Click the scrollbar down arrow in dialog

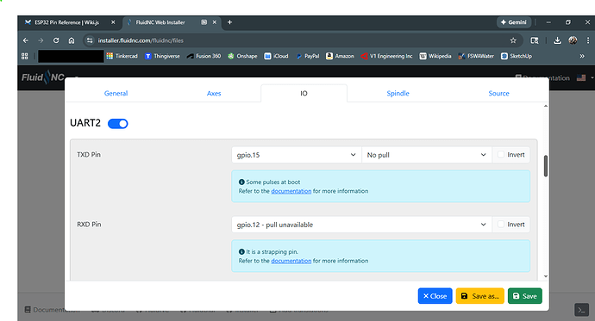pyautogui.click(x=546, y=276)
